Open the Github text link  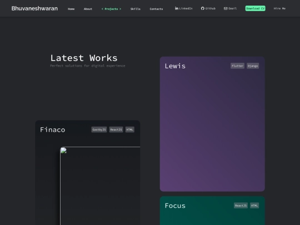(210, 8)
